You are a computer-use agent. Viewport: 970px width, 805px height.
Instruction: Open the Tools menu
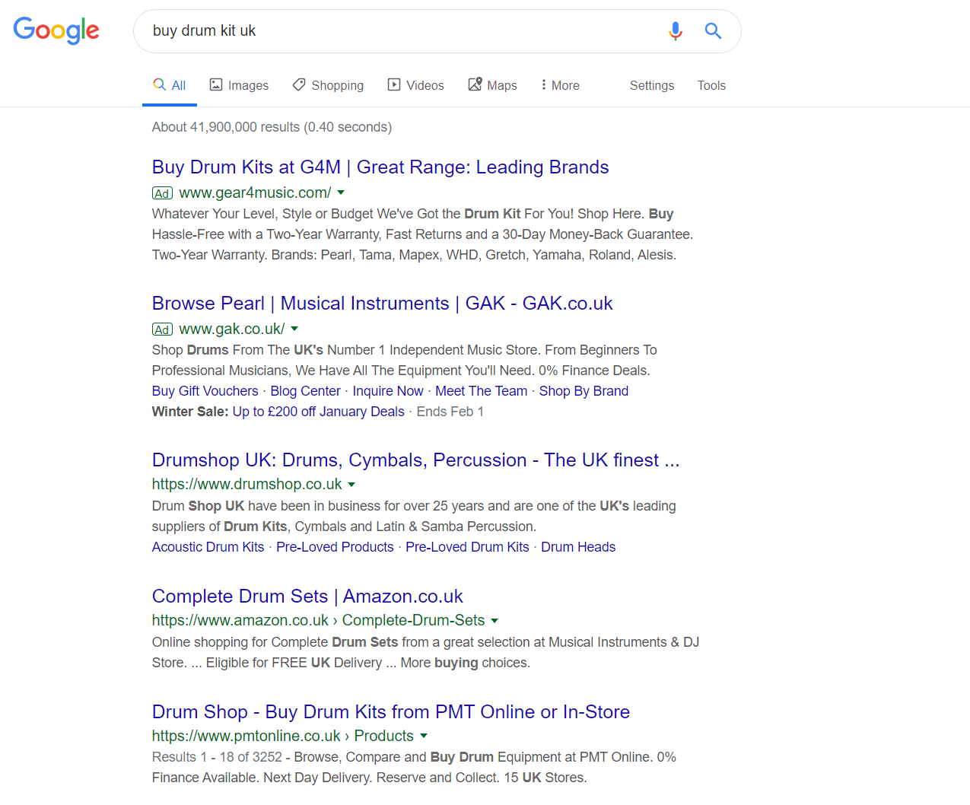(711, 84)
